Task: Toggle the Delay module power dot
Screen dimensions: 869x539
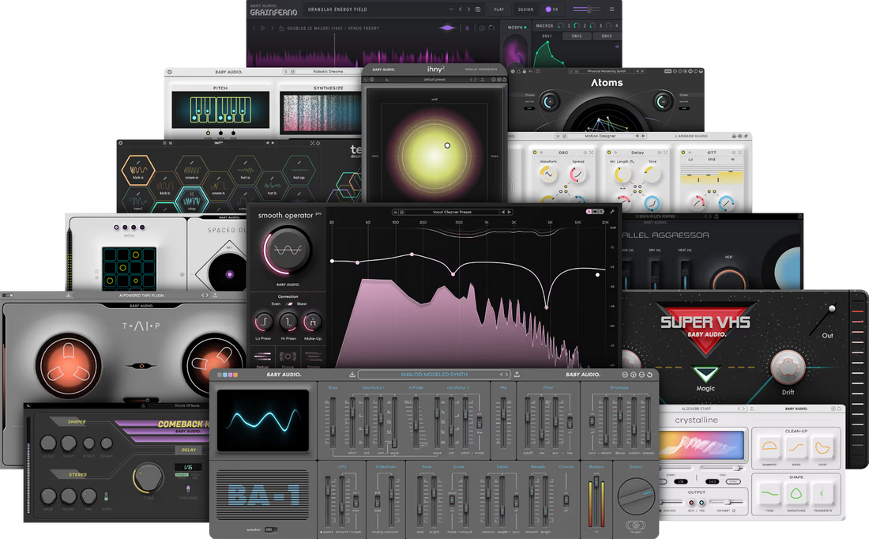Action: (608, 153)
